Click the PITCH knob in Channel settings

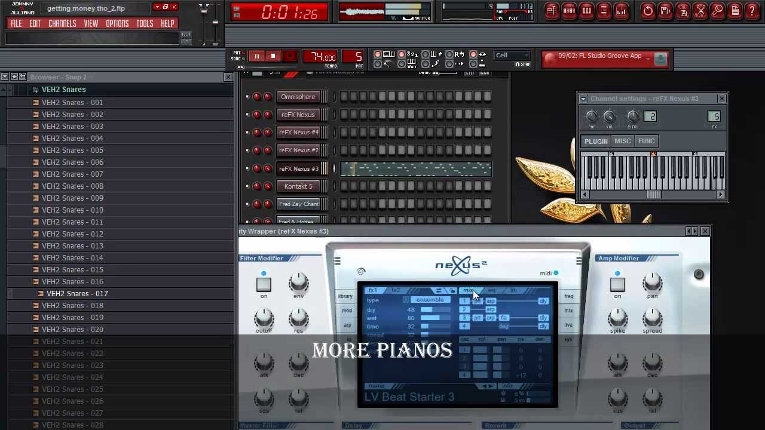(633, 116)
